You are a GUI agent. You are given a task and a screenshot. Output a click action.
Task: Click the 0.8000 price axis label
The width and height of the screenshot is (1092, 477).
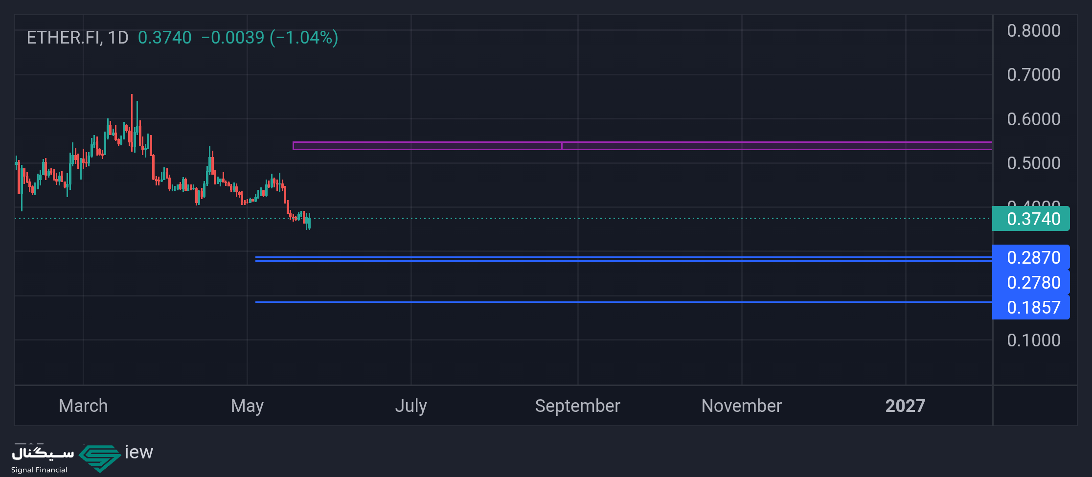coord(1033,31)
